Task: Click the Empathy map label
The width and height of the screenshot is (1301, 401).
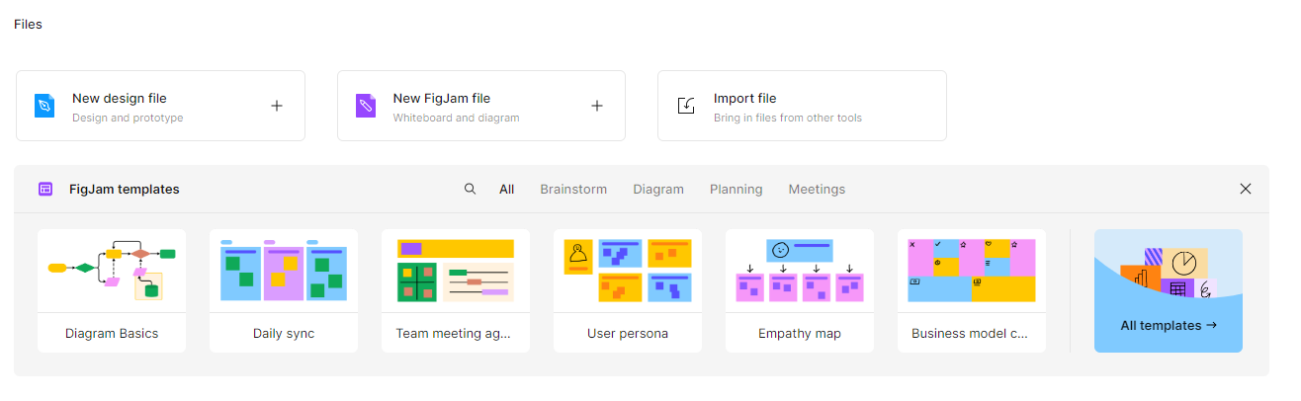Action: (800, 334)
